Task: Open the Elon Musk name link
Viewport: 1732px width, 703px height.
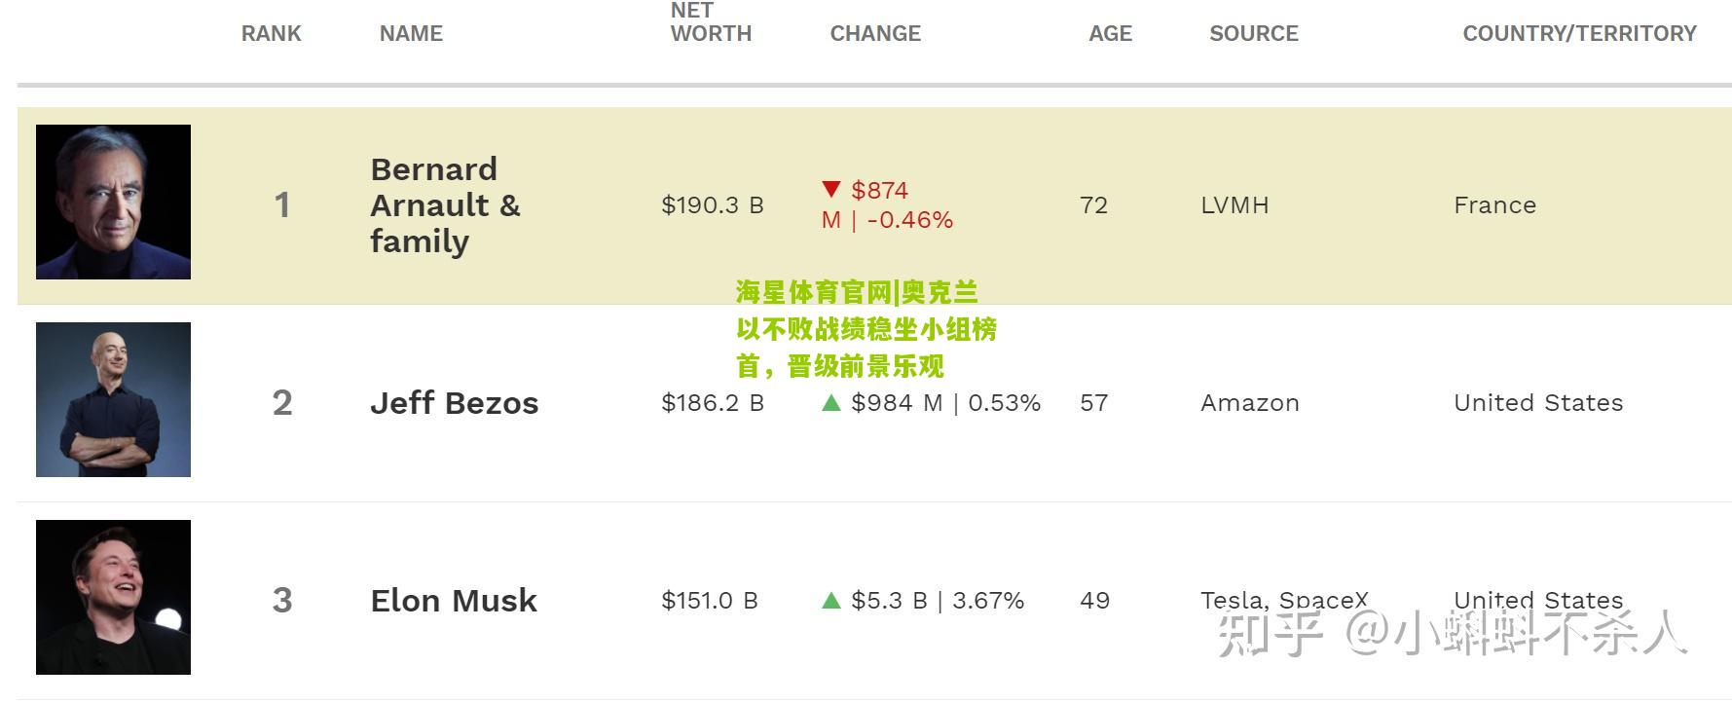Action: tap(453, 600)
